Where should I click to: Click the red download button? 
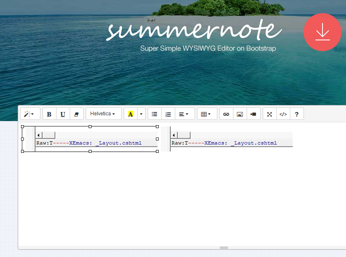[x=322, y=32]
